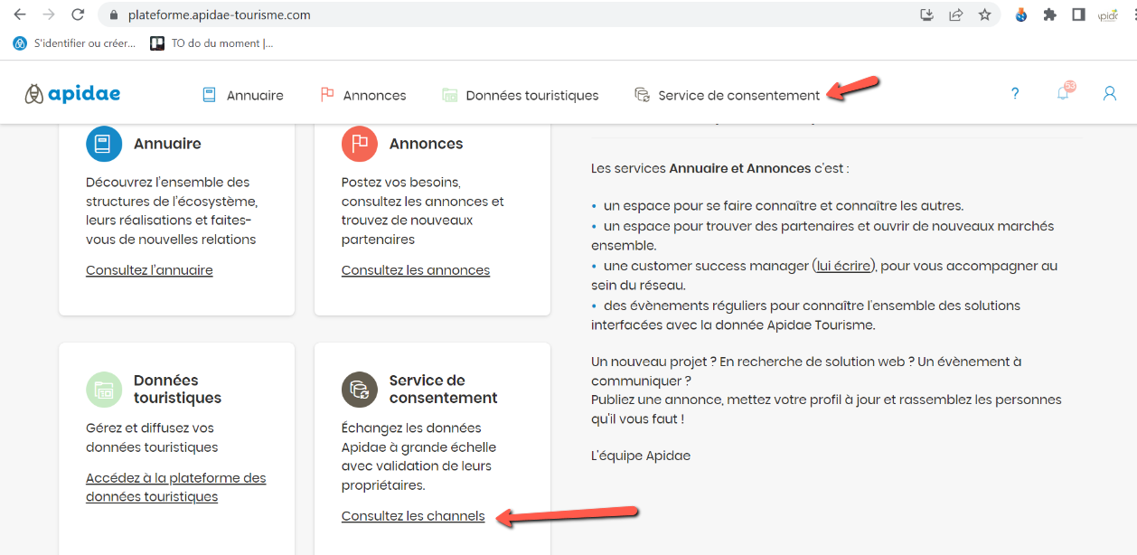1137x555 pixels.
Task: Click the "Consultez les channels" link
Action: (413, 516)
